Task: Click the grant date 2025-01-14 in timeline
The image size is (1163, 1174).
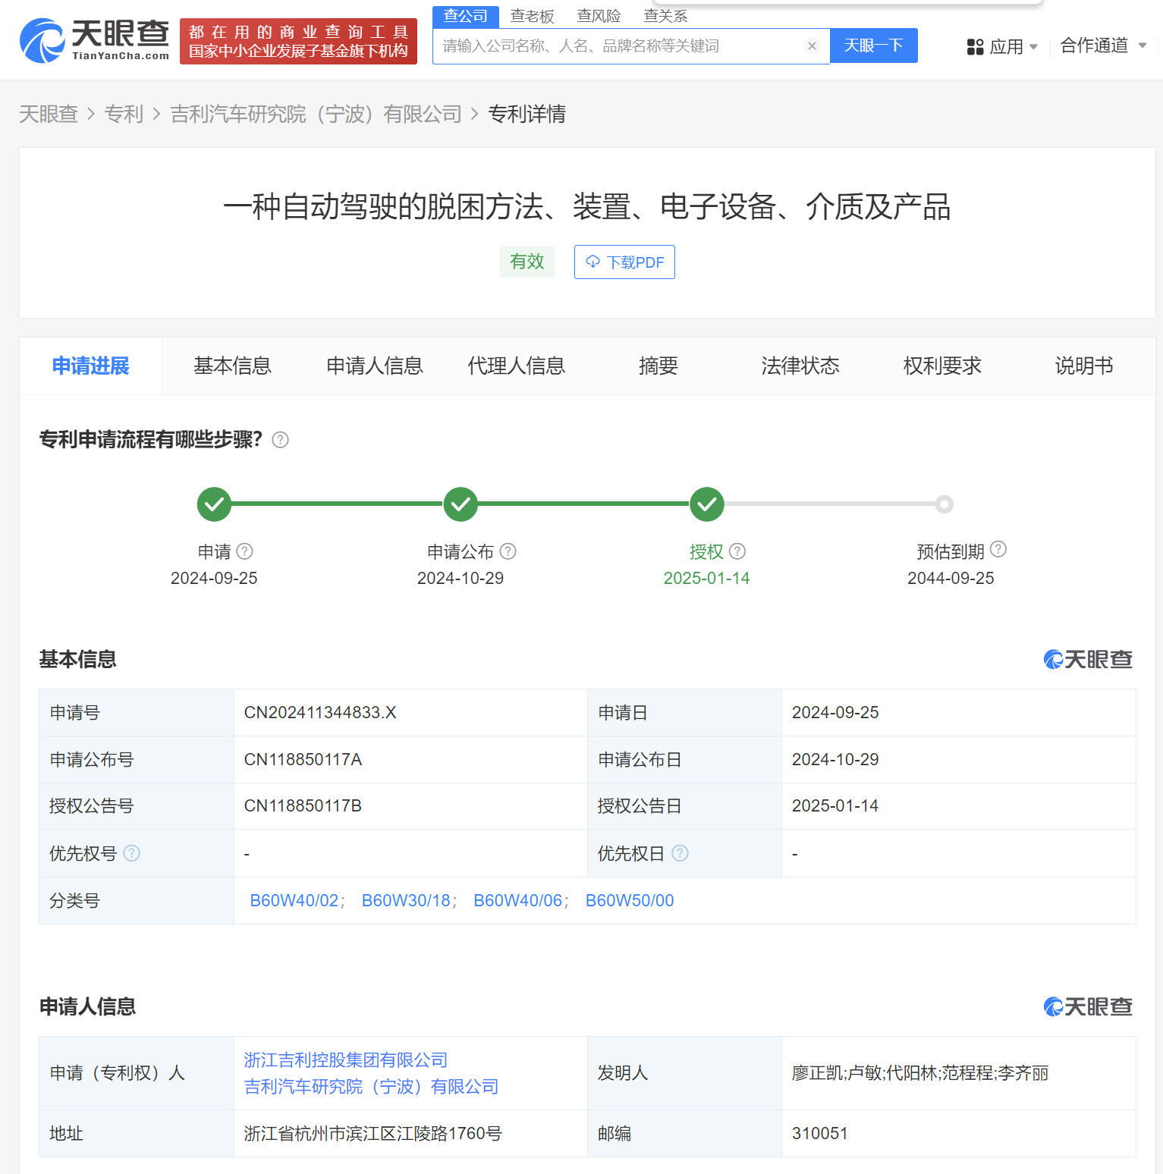Action: 706,578
